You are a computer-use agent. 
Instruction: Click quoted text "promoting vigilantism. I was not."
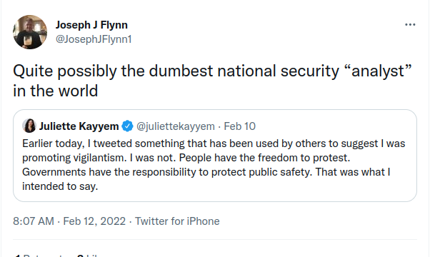tap(99, 158)
